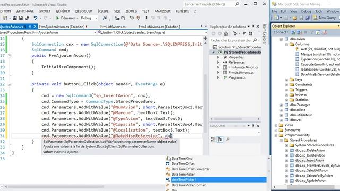Screen dimensions: 340x191
Task: Click the search magnifier in Lancement rapide
Action: [x=237, y=4]
